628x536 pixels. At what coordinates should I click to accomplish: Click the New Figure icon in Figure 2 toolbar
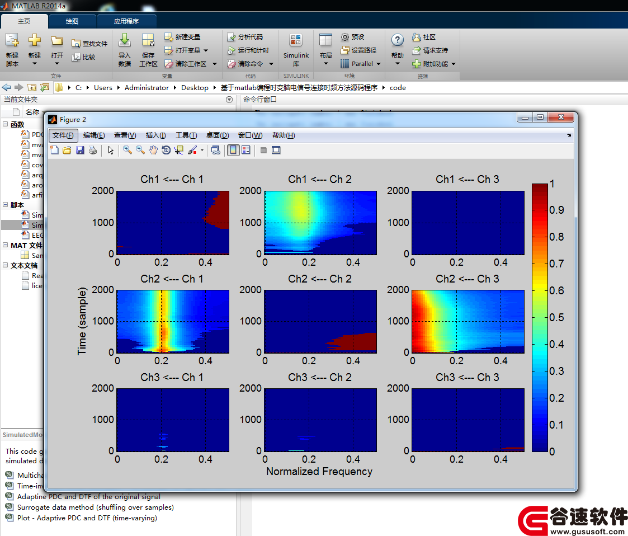pos(54,150)
